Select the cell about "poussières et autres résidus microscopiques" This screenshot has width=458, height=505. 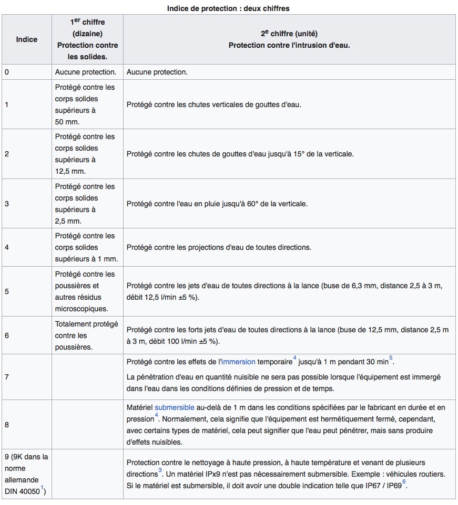87,291
